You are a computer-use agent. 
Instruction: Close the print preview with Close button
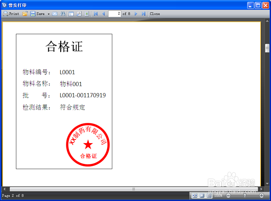click(155, 14)
